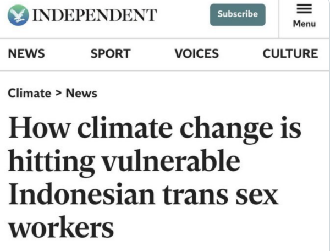Open the VOICES section tab
The height and width of the screenshot is (251, 330).
coord(196,53)
